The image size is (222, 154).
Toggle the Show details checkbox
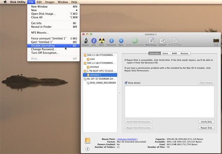(x=126, y=82)
